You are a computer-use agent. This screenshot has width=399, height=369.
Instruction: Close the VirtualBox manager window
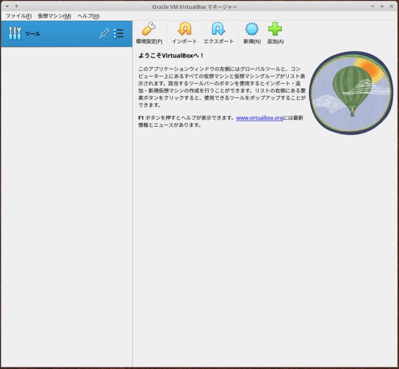click(391, 7)
